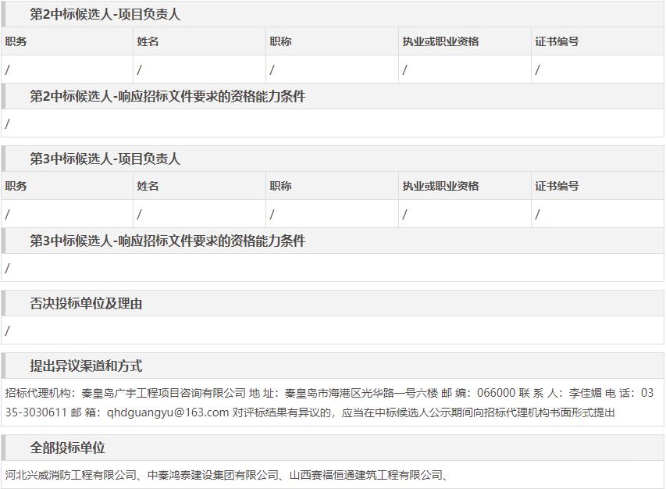Select 执业或职业资格 header under 第2中标候选人
666x489 pixels.
click(440, 41)
